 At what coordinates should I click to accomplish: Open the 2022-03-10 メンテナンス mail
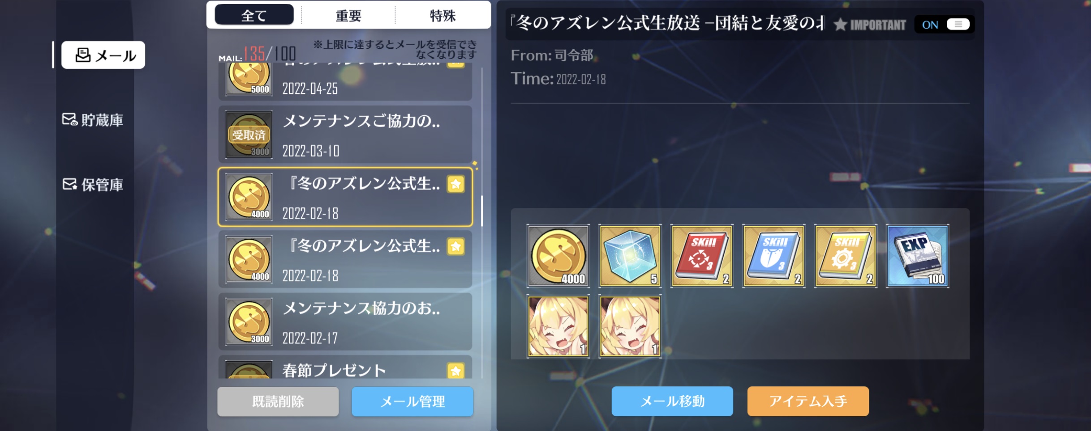point(345,135)
